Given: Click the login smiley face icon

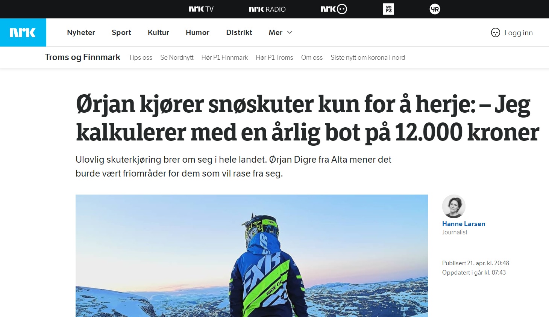Looking at the screenshot, I should pos(496,33).
